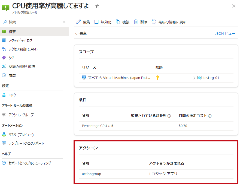Open タグ menu item
Image resolution: width=240 pixels, height=187 pixels.
click(x=11, y=58)
